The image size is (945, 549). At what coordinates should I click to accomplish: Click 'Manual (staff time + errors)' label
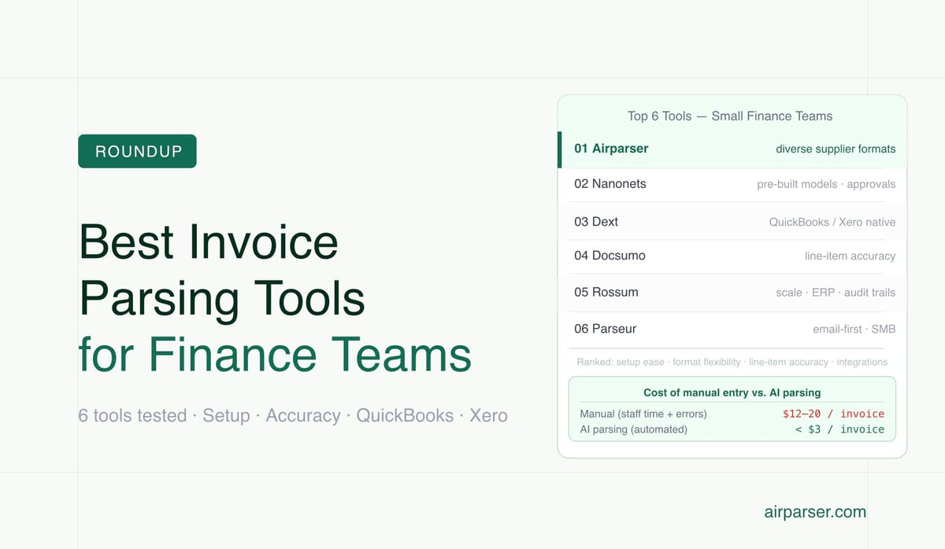(643, 414)
